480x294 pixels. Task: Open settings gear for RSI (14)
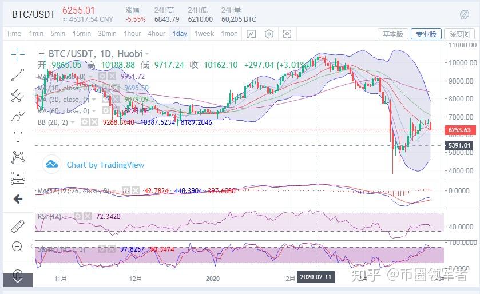78,217
